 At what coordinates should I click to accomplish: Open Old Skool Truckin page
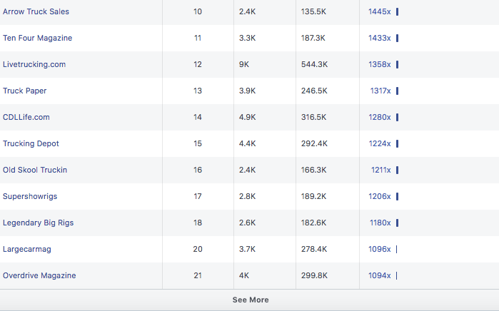tap(35, 170)
